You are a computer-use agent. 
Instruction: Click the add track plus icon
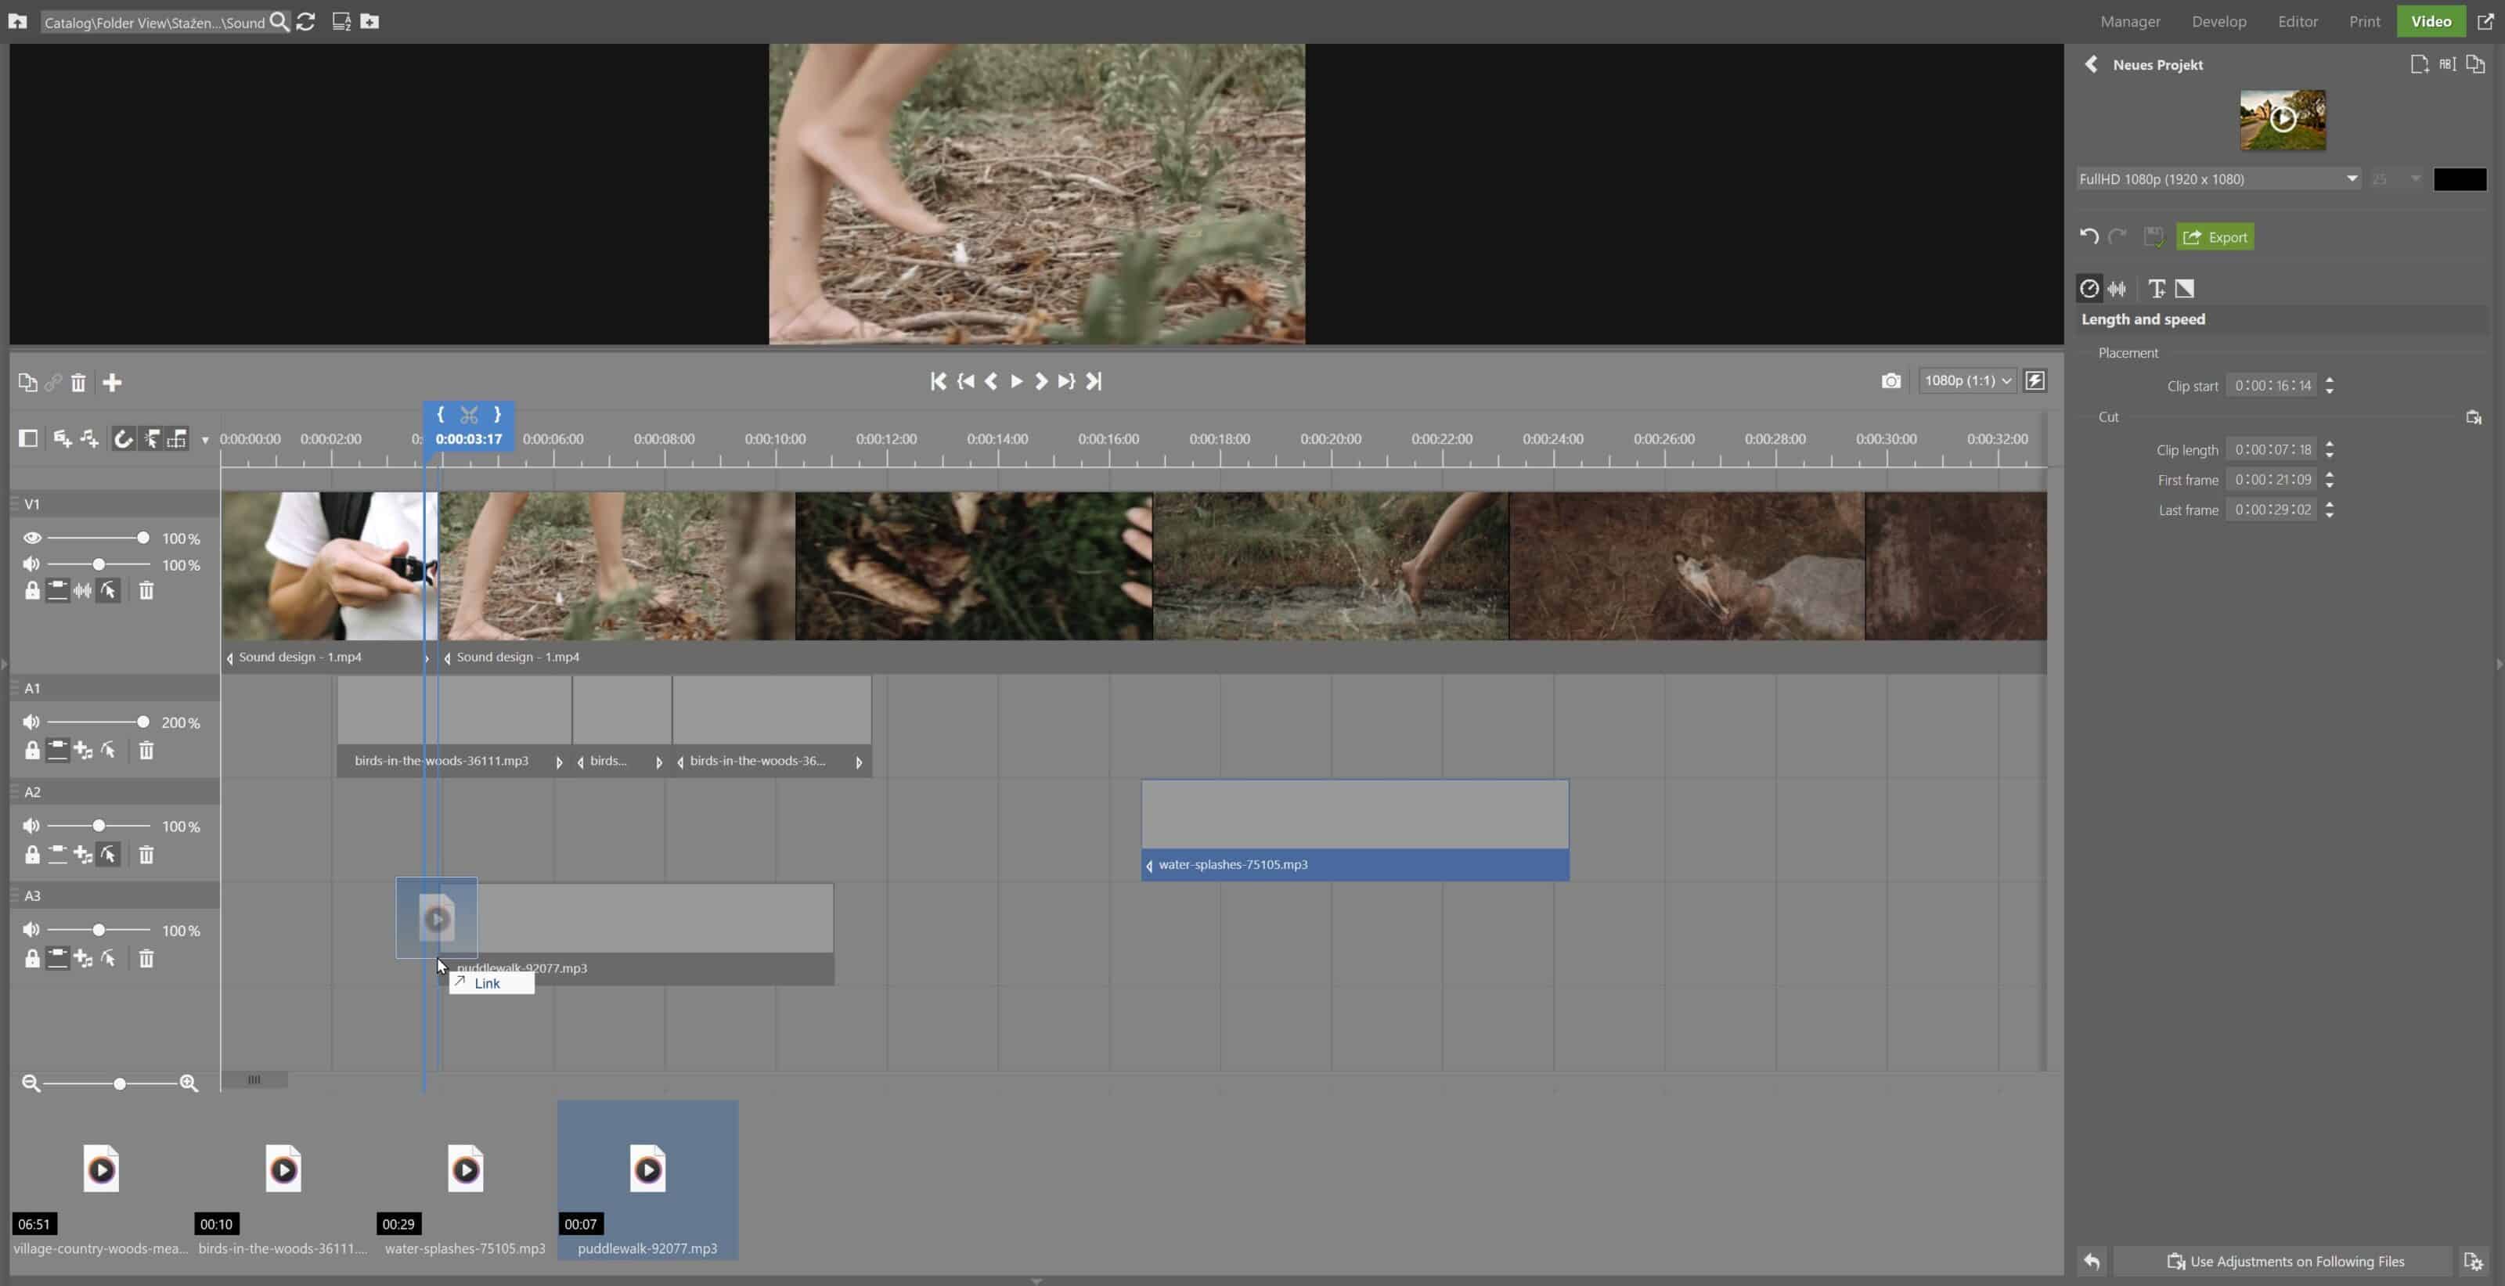[112, 383]
